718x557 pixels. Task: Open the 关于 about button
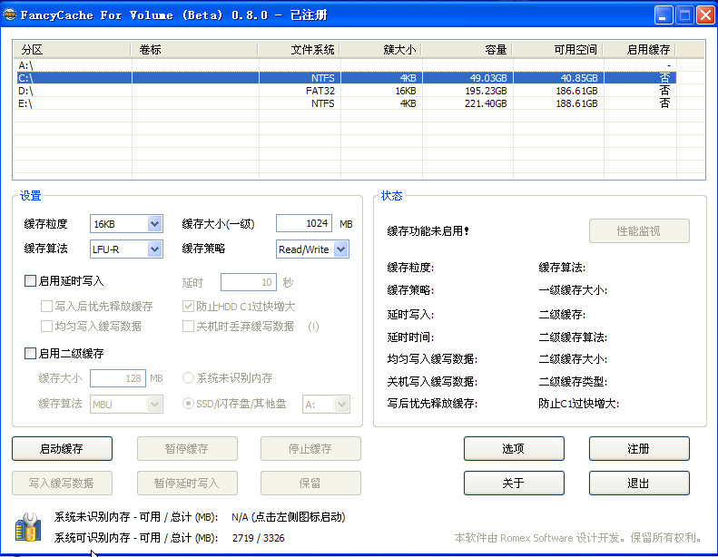[x=514, y=483]
